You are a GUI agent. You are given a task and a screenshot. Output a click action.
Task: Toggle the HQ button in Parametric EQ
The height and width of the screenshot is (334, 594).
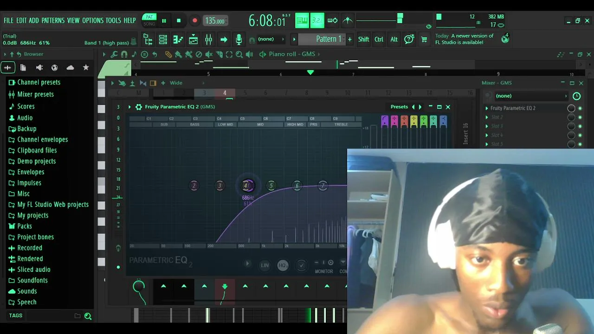[x=282, y=265]
